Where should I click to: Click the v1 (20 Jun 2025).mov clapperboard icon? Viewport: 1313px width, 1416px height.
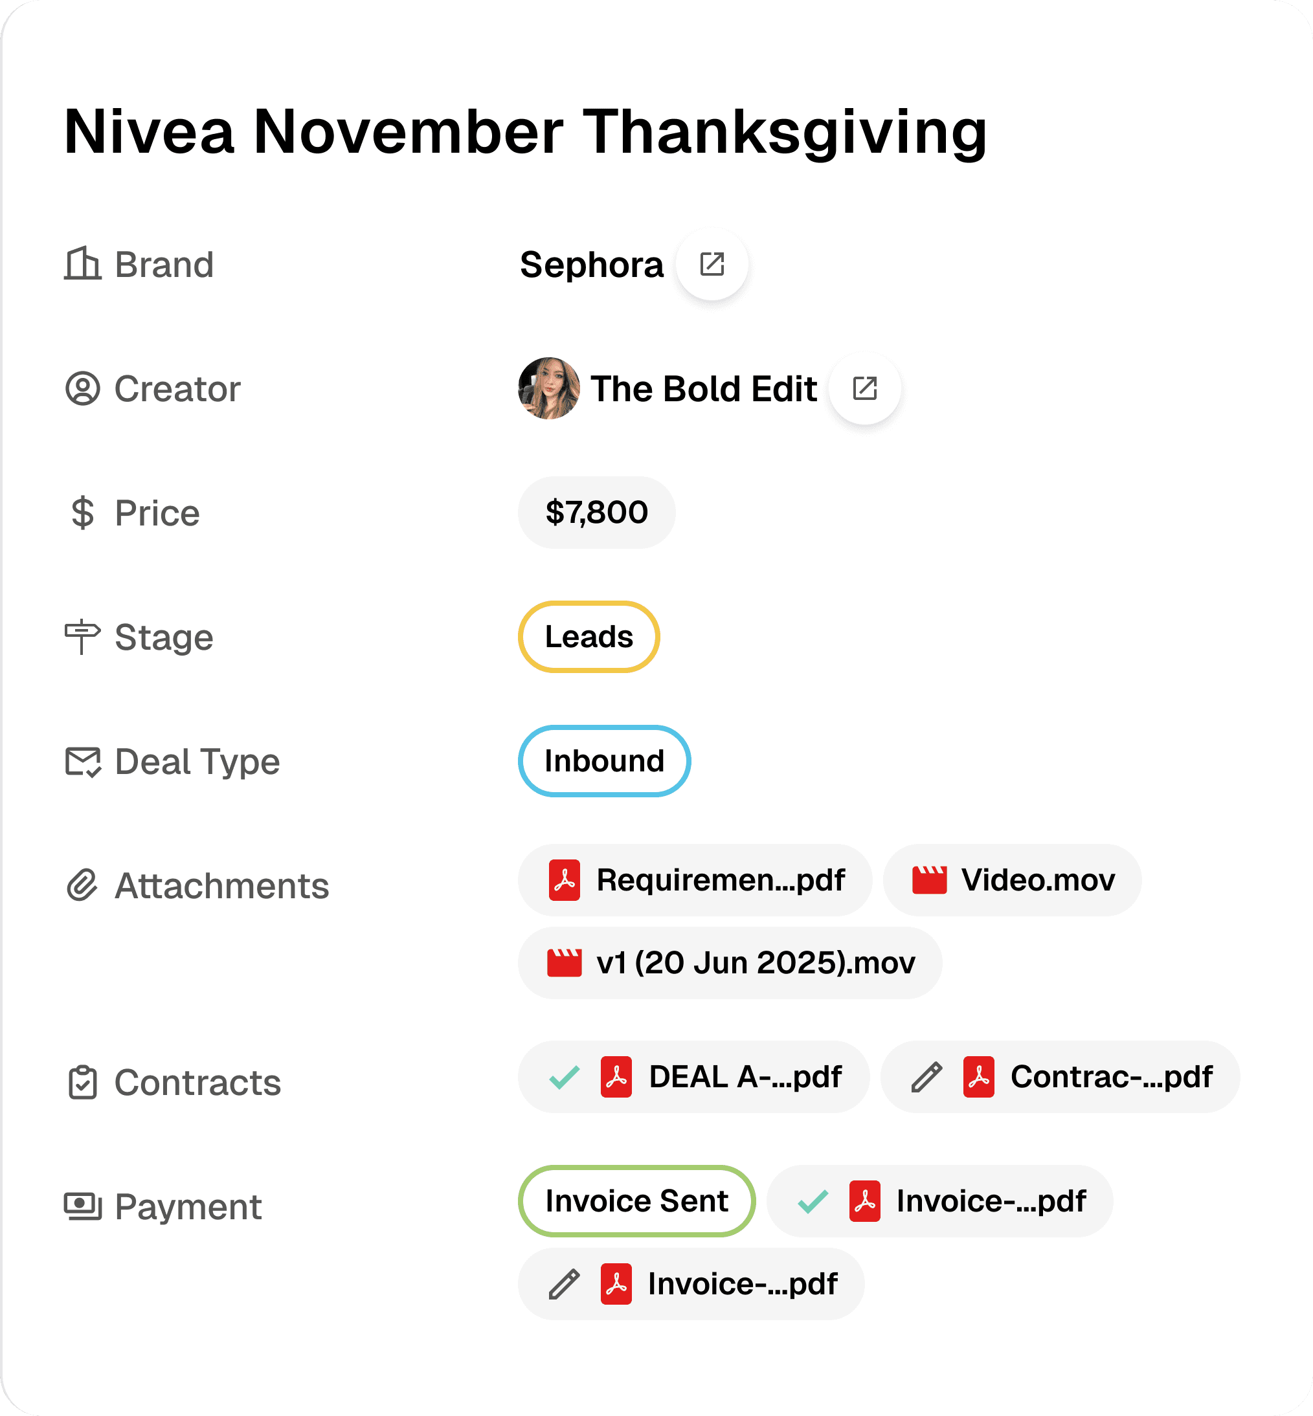point(564,963)
